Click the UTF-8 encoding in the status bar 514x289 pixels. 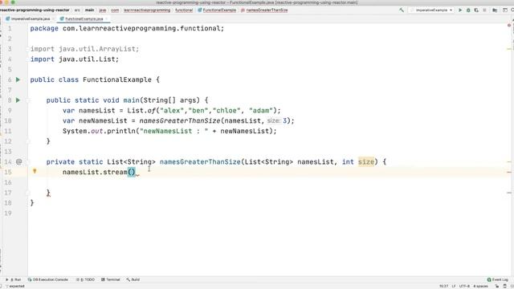(x=464, y=286)
